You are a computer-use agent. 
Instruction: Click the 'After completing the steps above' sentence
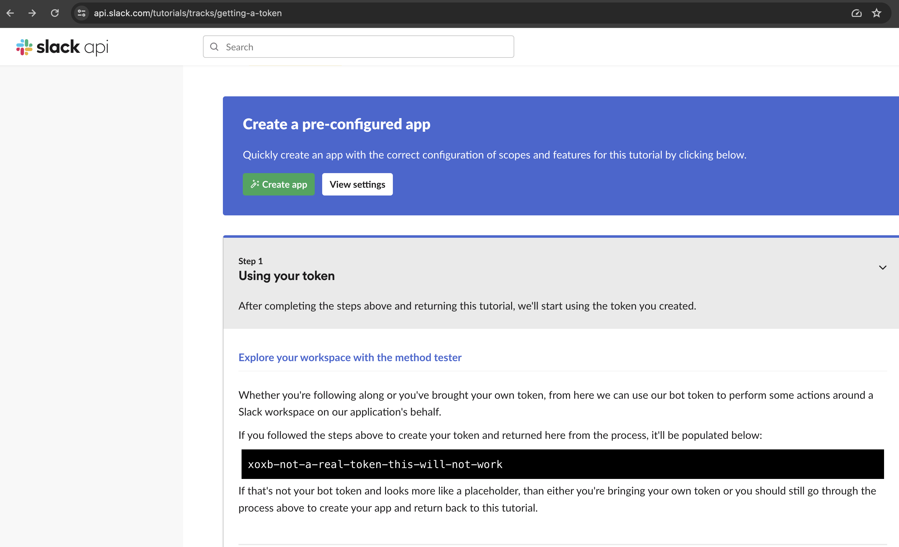pos(467,306)
